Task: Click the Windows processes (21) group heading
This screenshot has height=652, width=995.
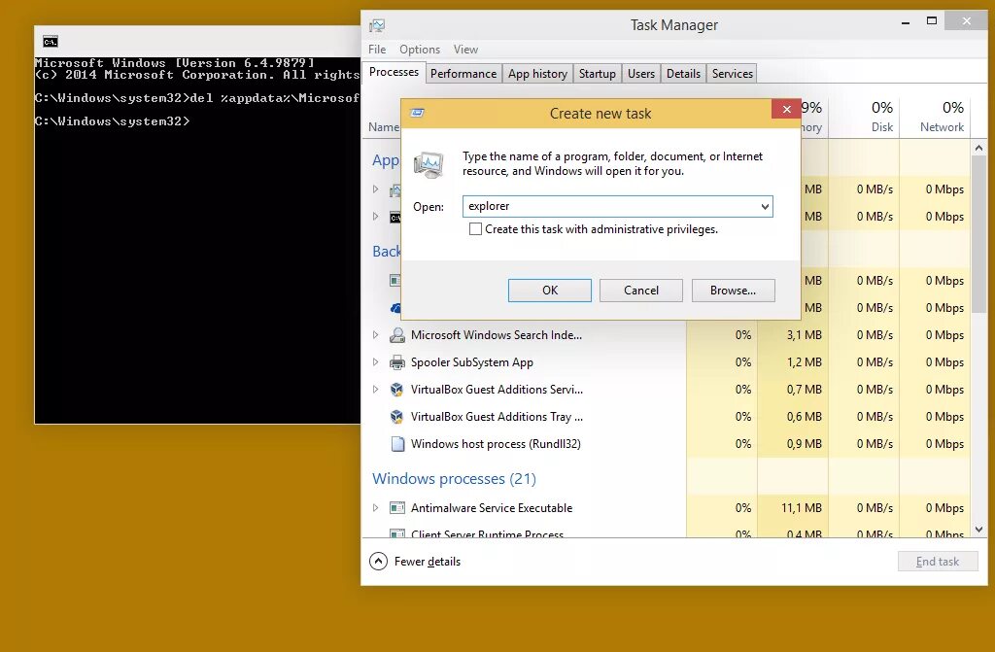Action: [454, 479]
